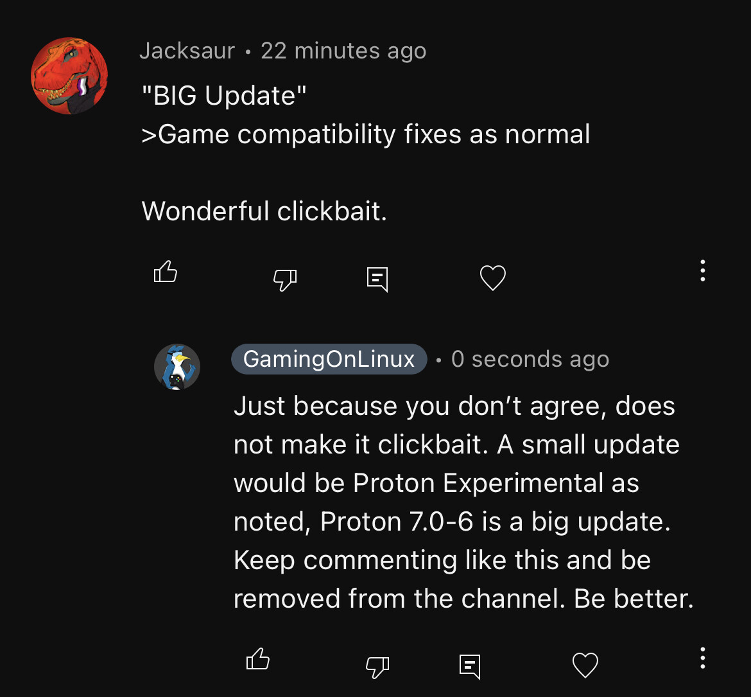Viewport: 751px width, 697px height.
Task: Click the "Wonderful clickbait." comment line
Action: (x=264, y=211)
